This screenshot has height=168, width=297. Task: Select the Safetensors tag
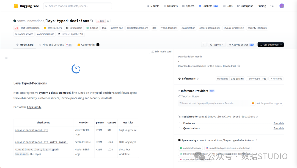(74, 28)
